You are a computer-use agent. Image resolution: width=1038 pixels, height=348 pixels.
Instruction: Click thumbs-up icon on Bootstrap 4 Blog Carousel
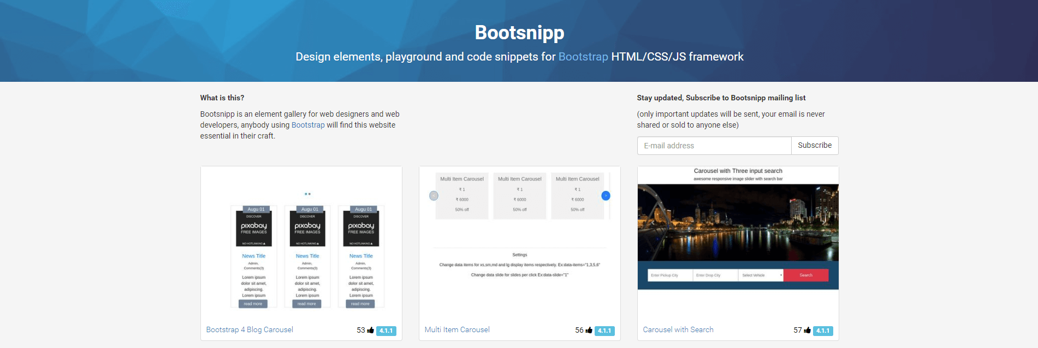pos(371,330)
